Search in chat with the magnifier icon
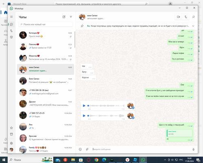The height and width of the screenshot is (163, 203). [x=194, y=17]
